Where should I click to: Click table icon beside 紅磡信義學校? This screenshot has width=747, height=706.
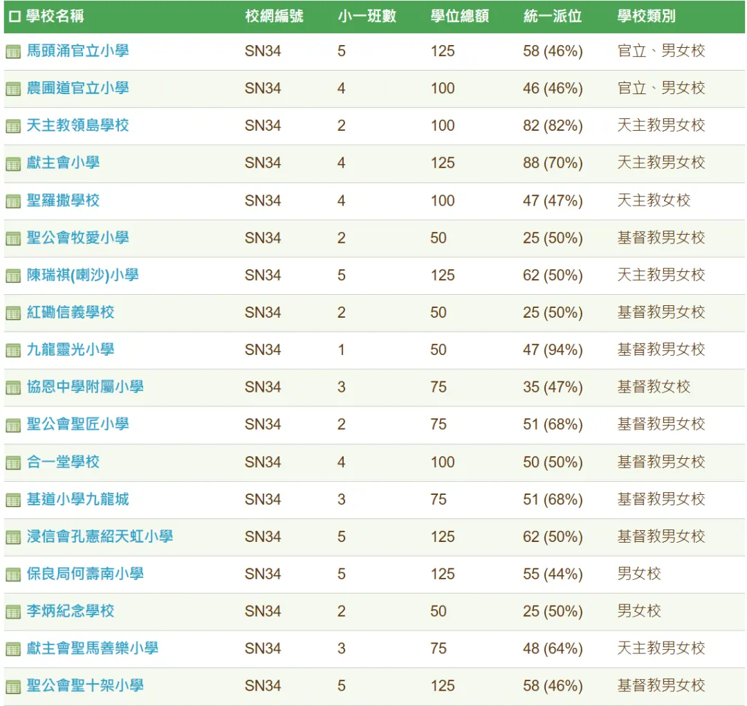13,313
